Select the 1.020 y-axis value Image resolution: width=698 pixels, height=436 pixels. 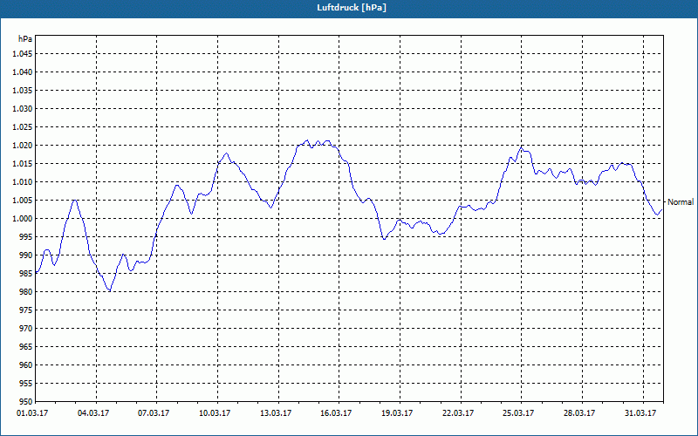click(x=23, y=146)
